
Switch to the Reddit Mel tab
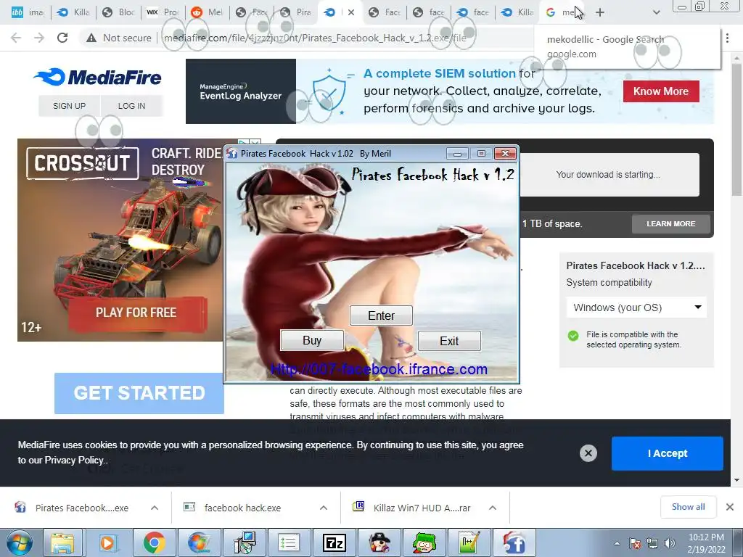pos(207,12)
